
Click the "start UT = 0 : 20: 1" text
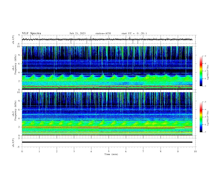tap(134, 33)
